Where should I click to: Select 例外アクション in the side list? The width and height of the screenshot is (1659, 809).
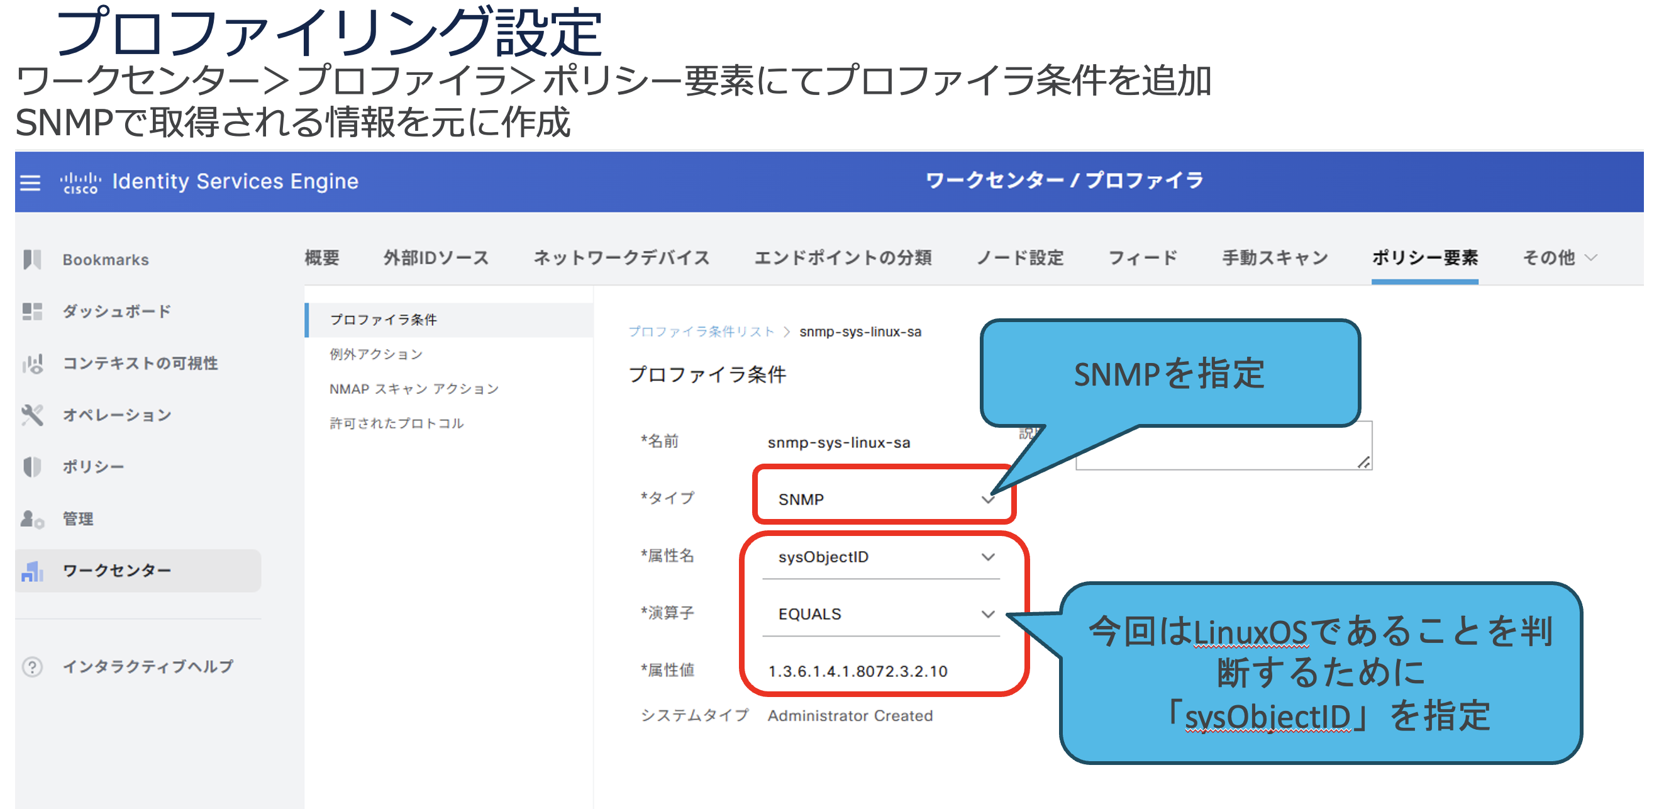click(376, 354)
